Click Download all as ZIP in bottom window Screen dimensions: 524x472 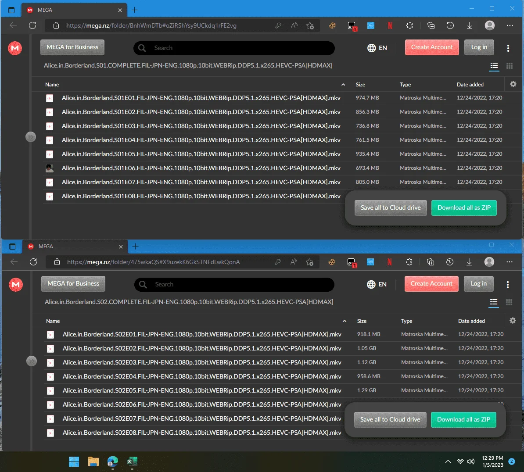coord(463,419)
